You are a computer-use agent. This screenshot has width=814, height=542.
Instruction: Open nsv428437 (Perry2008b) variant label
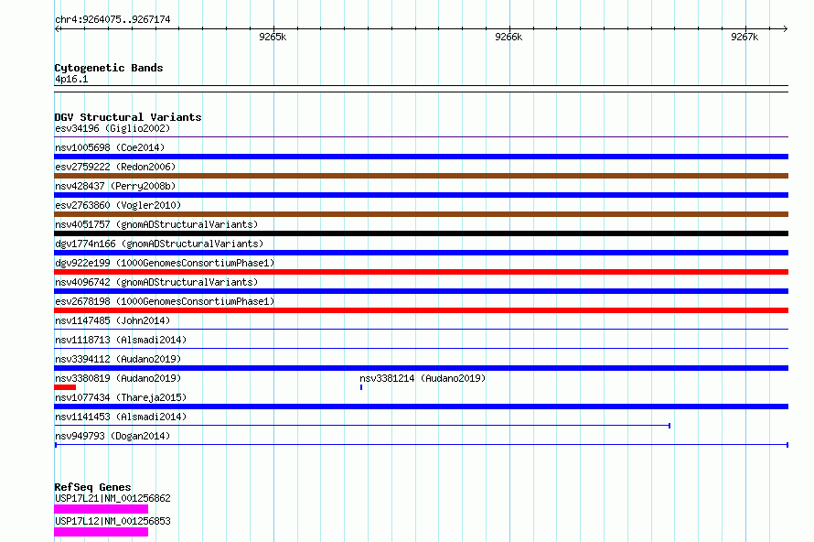click(115, 186)
